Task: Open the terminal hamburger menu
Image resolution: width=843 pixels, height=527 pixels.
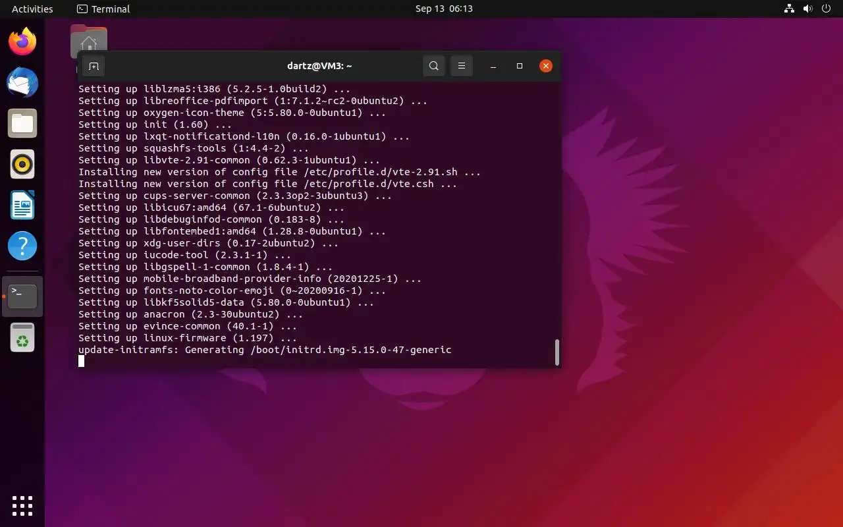Action: [462, 66]
